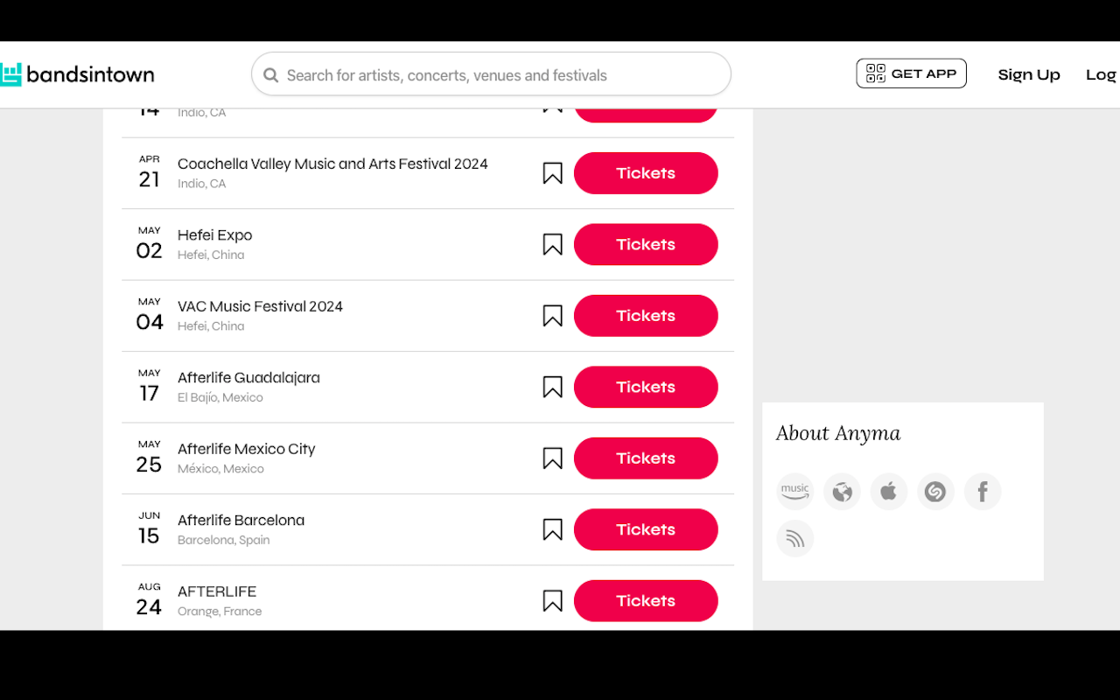Click the 'Barcelona, Spain' location text
The width and height of the screenshot is (1120, 700).
click(x=224, y=540)
